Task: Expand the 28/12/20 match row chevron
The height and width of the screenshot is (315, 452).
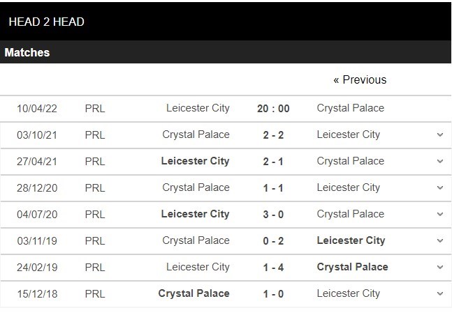Action: click(x=440, y=187)
